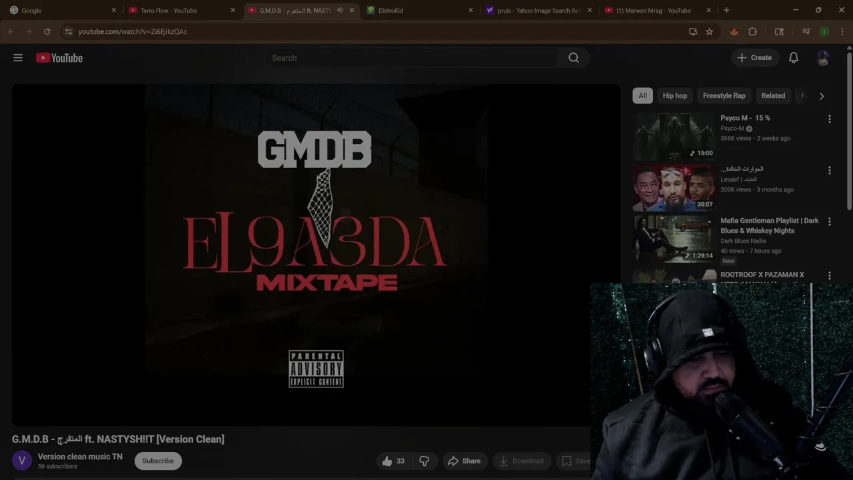Open Dark Blues Radio channel name
Viewport: 853px width, 480px height.
click(743, 241)
